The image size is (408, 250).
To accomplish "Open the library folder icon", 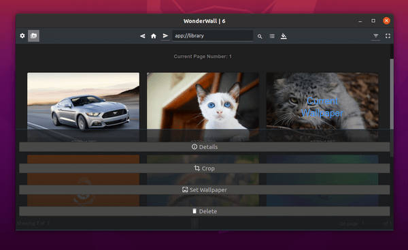I will (33, 35).
